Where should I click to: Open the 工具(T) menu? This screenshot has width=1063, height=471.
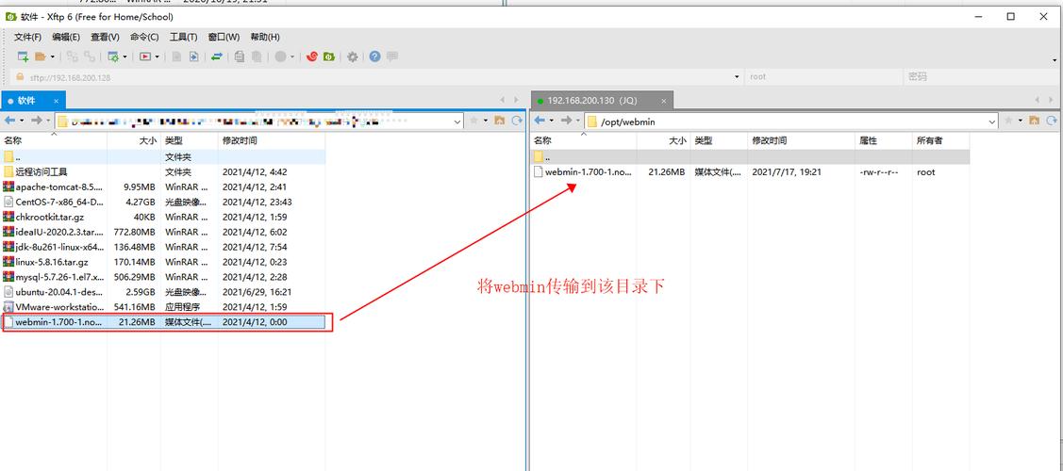click(183, 38)
